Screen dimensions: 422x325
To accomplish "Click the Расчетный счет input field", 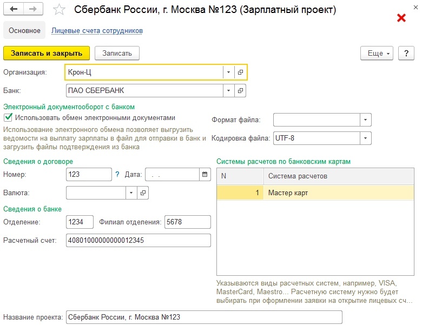I will pos(138,240).
